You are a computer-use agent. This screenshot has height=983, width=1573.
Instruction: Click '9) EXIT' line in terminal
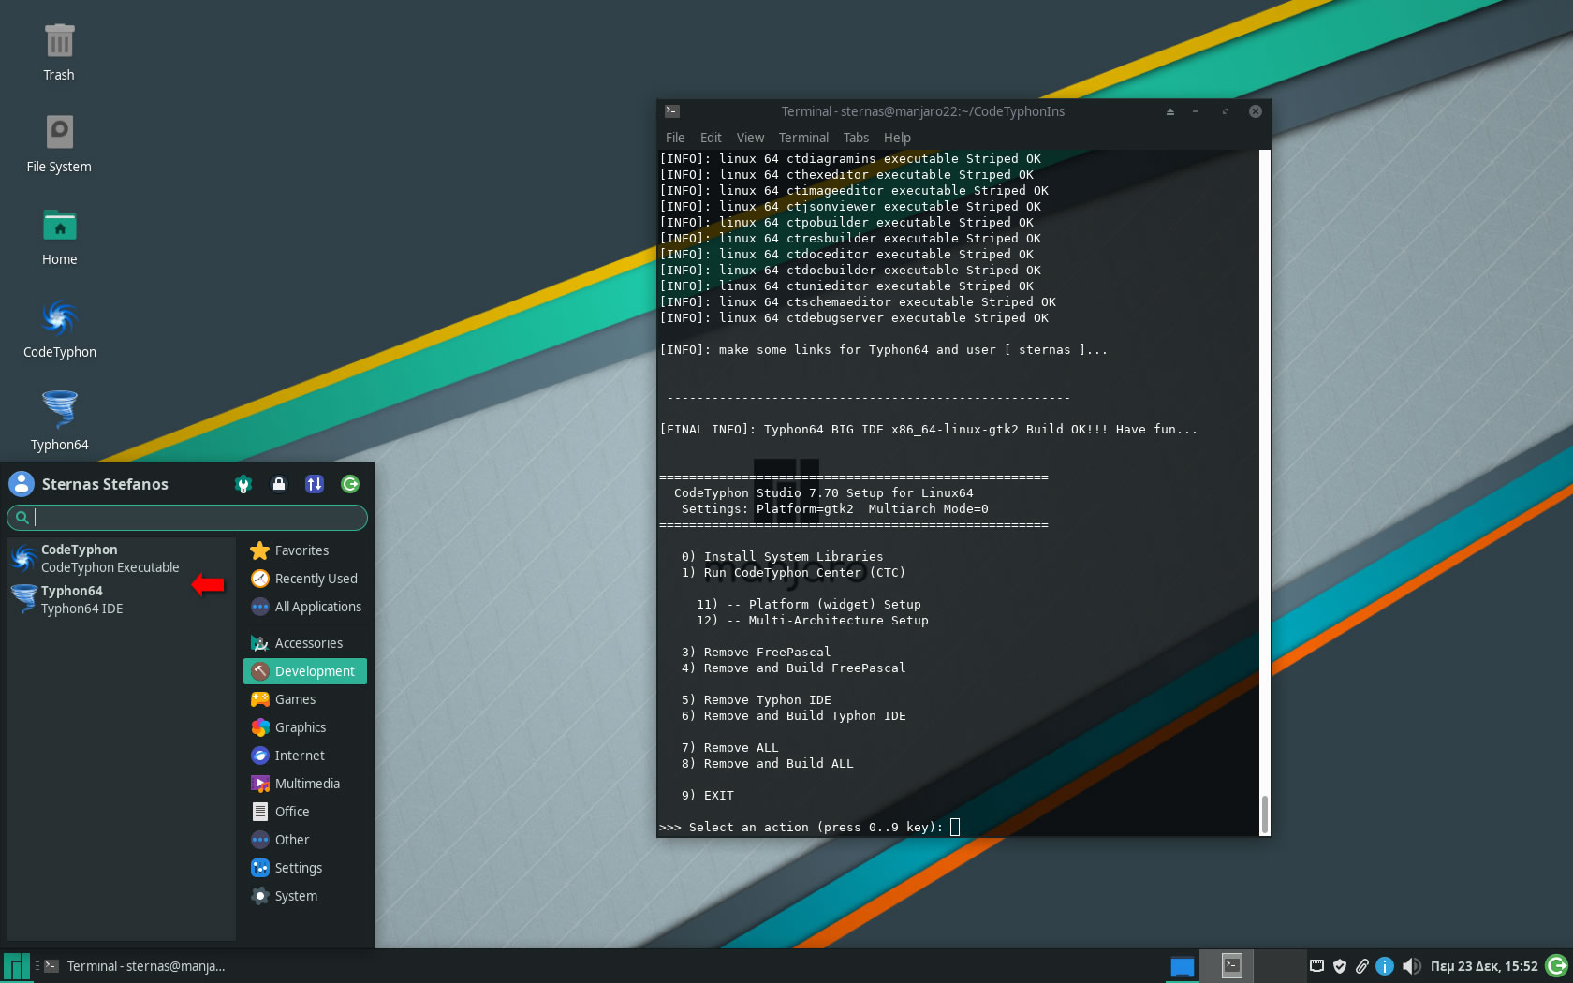click(708, 795)
